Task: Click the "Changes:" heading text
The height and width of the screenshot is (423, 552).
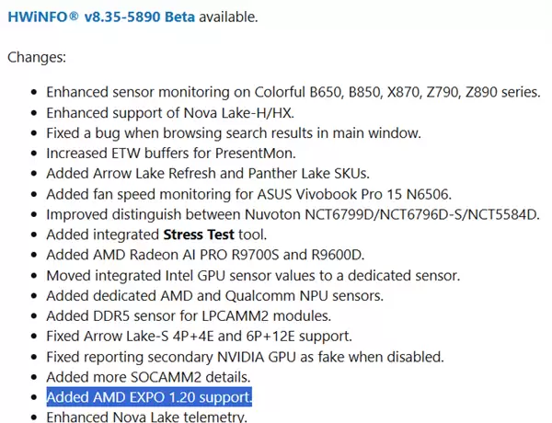Action: click(x=39, y=57)
